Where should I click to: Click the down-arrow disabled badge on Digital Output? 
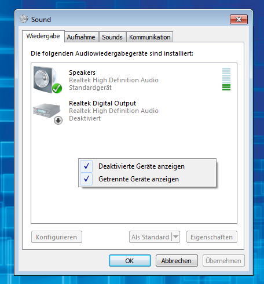point(58,121)
